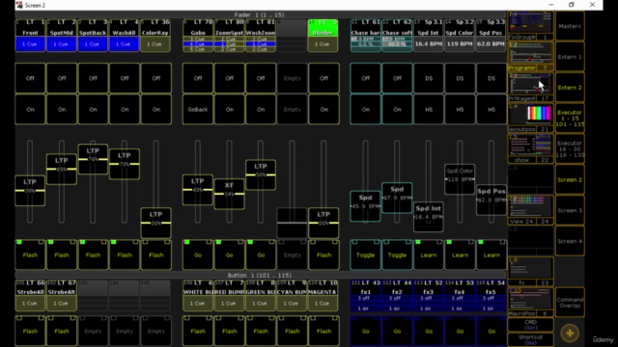
Task: Click the Toggle button for Chase soft
Action: (397, 254)
